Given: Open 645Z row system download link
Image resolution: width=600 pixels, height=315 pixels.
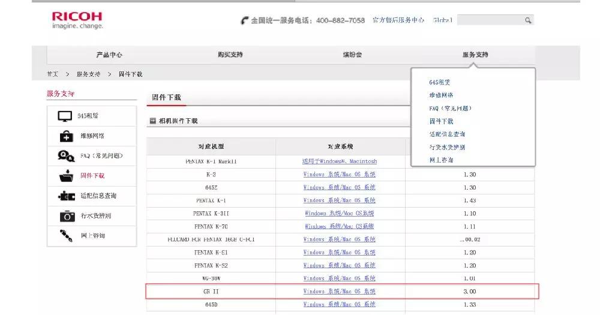Looking at the screenshot, I should [x=340, y=188].
